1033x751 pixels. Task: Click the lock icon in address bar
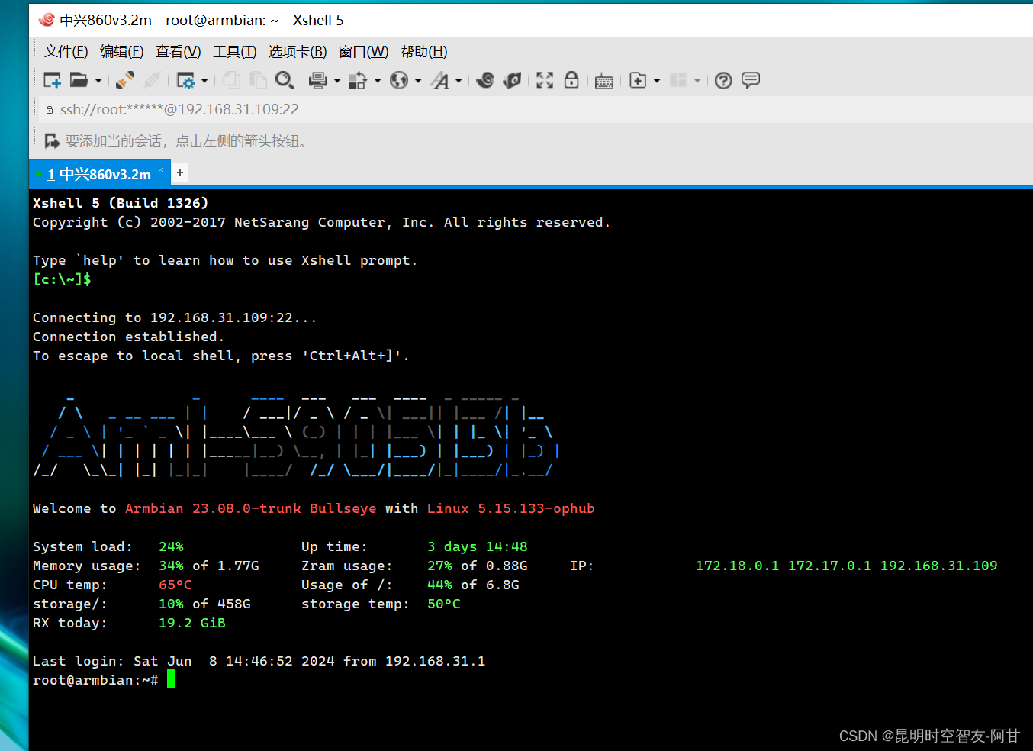tap(50, 110)
